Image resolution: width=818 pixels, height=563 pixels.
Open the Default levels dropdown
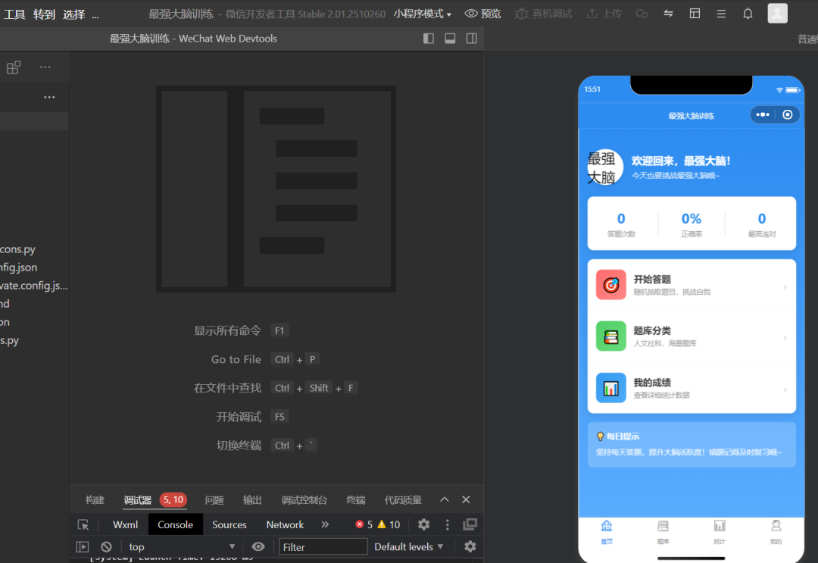[x=408, y=547]
